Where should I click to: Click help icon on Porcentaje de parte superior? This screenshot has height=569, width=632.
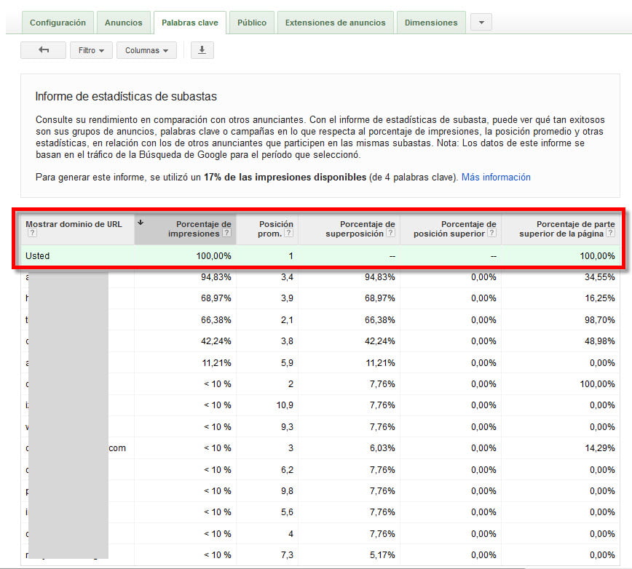[x=610, y=231]
